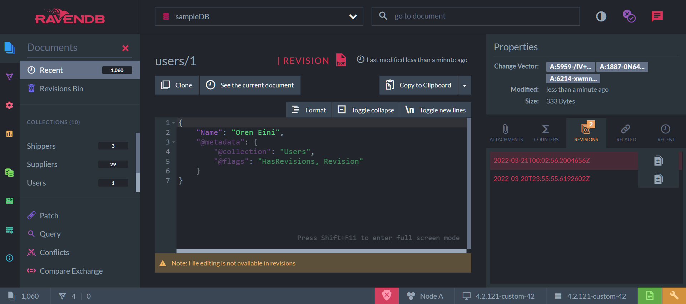Open the Shippers collection

point(78,146)
